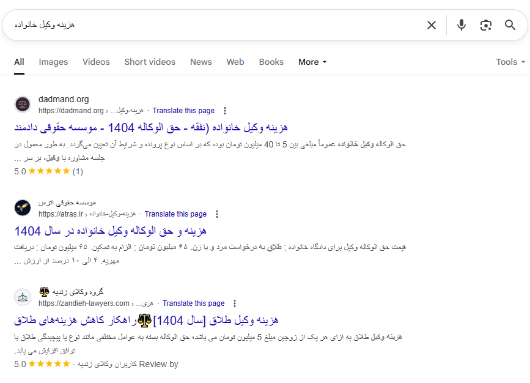Go to the News tab

201,62
